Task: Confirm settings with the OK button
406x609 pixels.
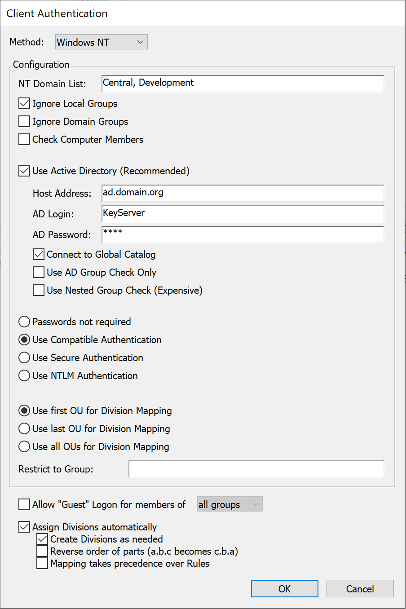Action: tap(284, 589)
